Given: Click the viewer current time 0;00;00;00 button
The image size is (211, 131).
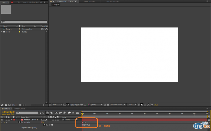Looking at the screenshot, I should coord(75,105).
